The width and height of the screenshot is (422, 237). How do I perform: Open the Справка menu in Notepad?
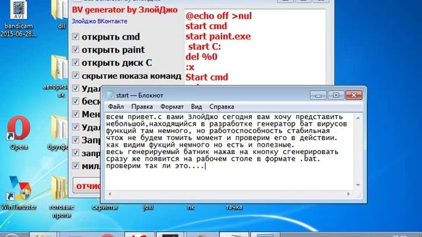point(222,107)
